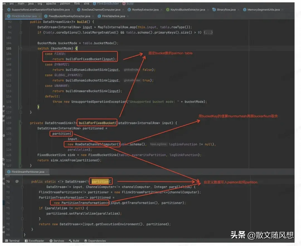This screenshot has height=246, width=301.
Task: Close the RowDataChannelComputer.java tab
Action: pyautogui.click(x=123, y=9)
